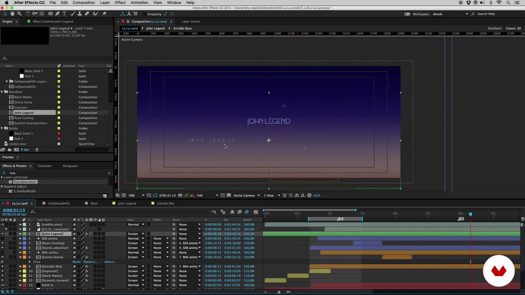Mute audio of It's O.. Land.aac layer
Screen dimensions: 525x295
pyautogui.click(x=6, y=229)
